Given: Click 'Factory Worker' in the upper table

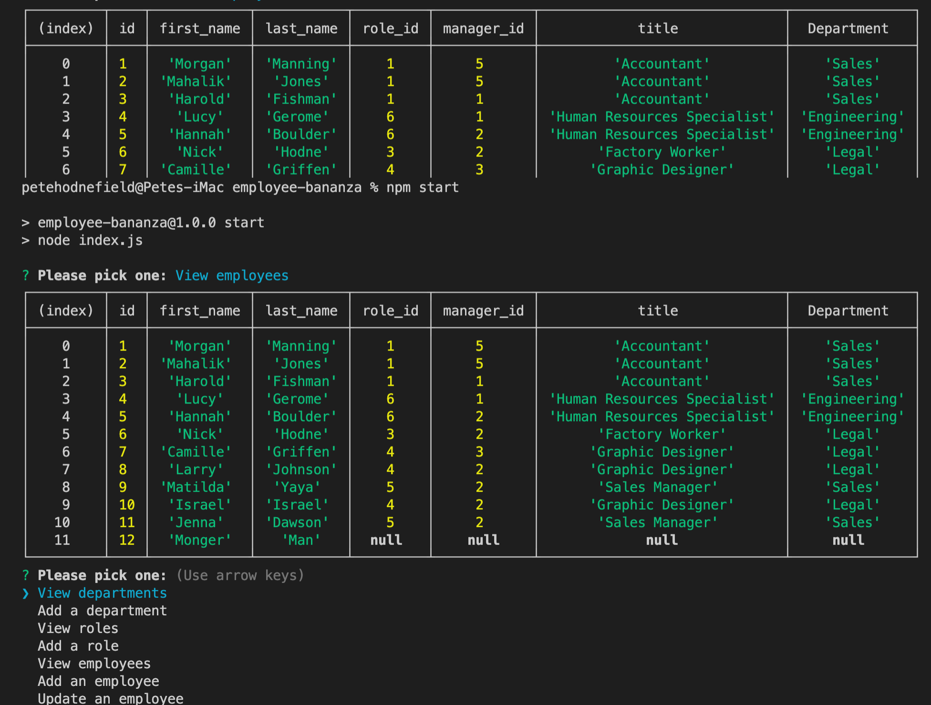Looking at the screenshot, I should 662,152.
